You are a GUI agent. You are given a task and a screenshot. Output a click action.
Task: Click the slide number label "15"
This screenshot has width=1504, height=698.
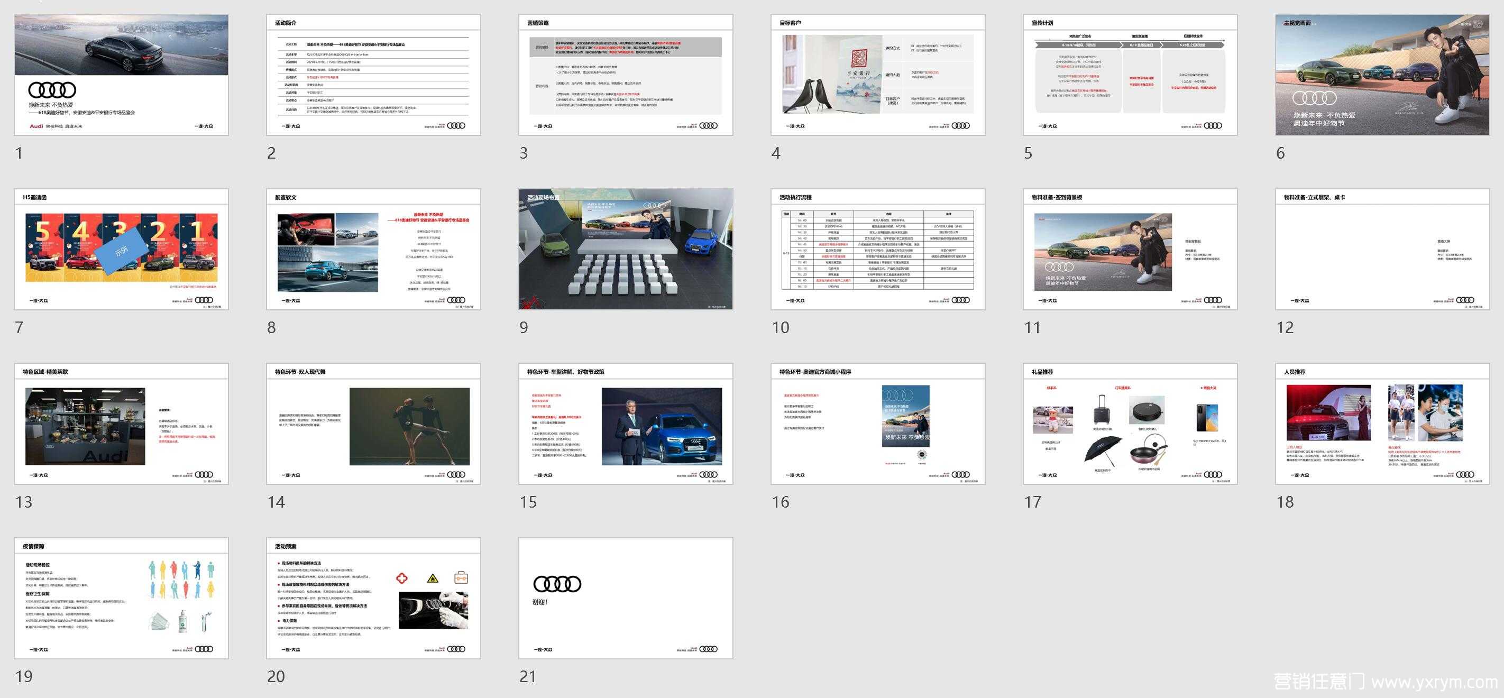528,502
